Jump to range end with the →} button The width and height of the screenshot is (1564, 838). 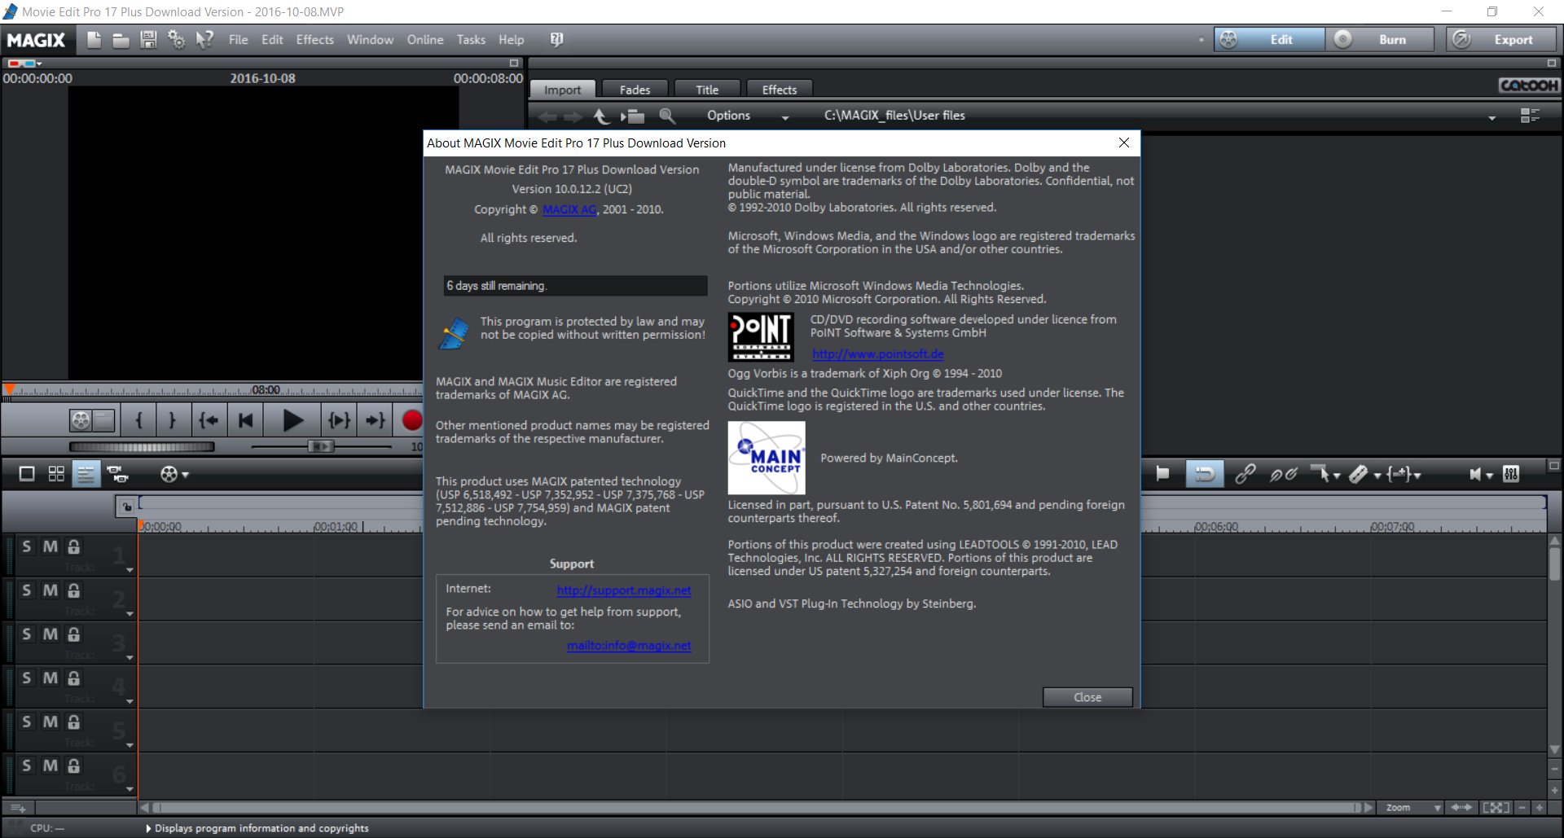(x=375, y=420)
